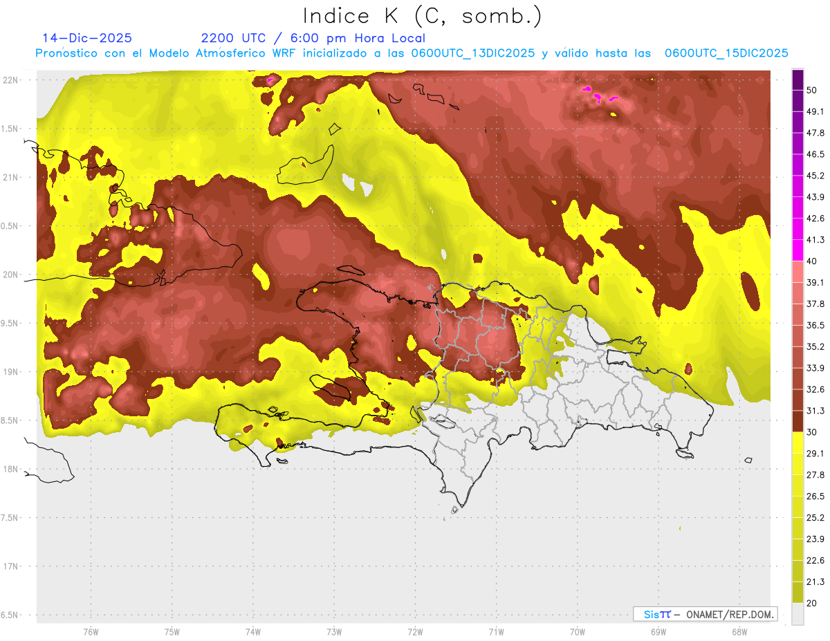830x641 pixels.
Task: Click the "75W" longitude label
Action: (x=172, y=632)
